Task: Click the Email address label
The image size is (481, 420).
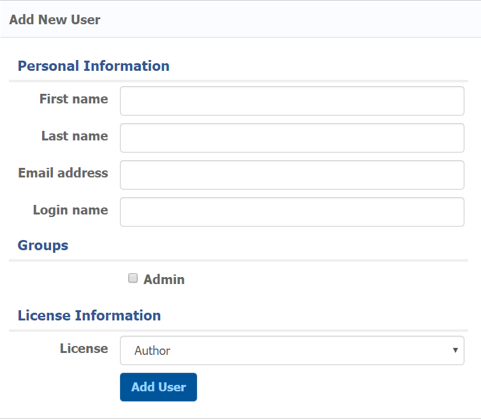Action: (x=63, y=173)
